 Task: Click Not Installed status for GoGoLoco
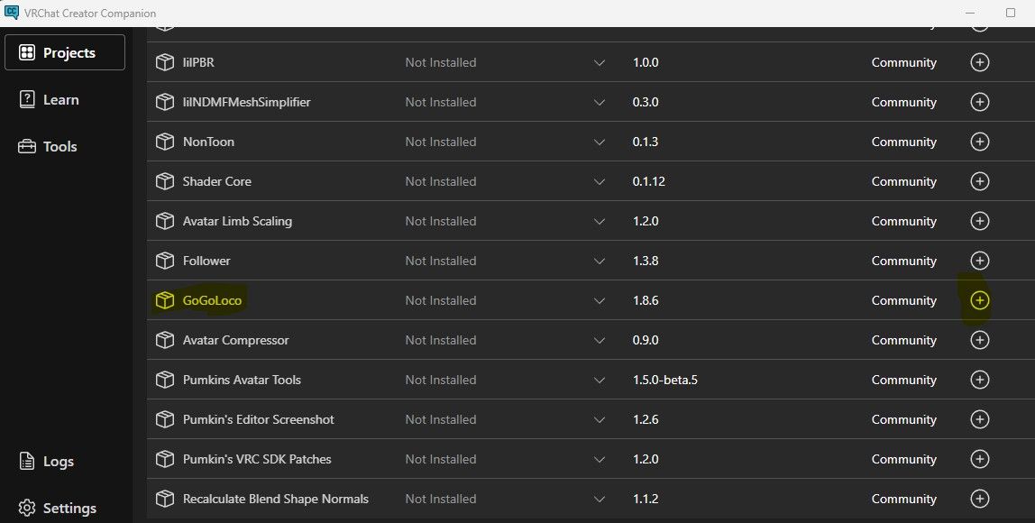440,300
